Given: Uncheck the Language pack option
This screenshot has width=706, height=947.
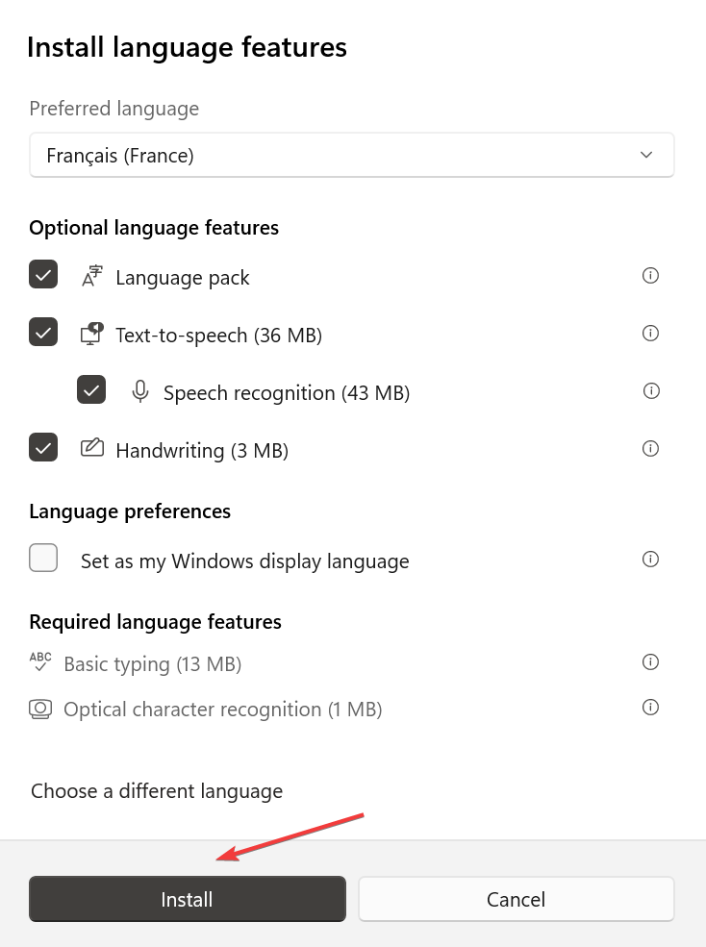Looking at the screenshot, I should 43,274.
